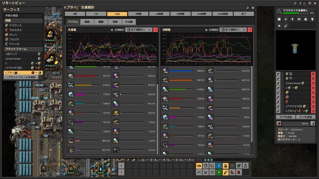Select the 5秒 time range
The width and height of the screenshot is (319, 179).
click(75, 14)
